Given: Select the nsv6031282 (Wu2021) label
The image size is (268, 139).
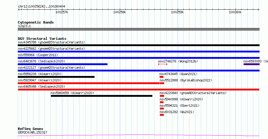Looking at the screenshot, I should click(x=177, y=112).
